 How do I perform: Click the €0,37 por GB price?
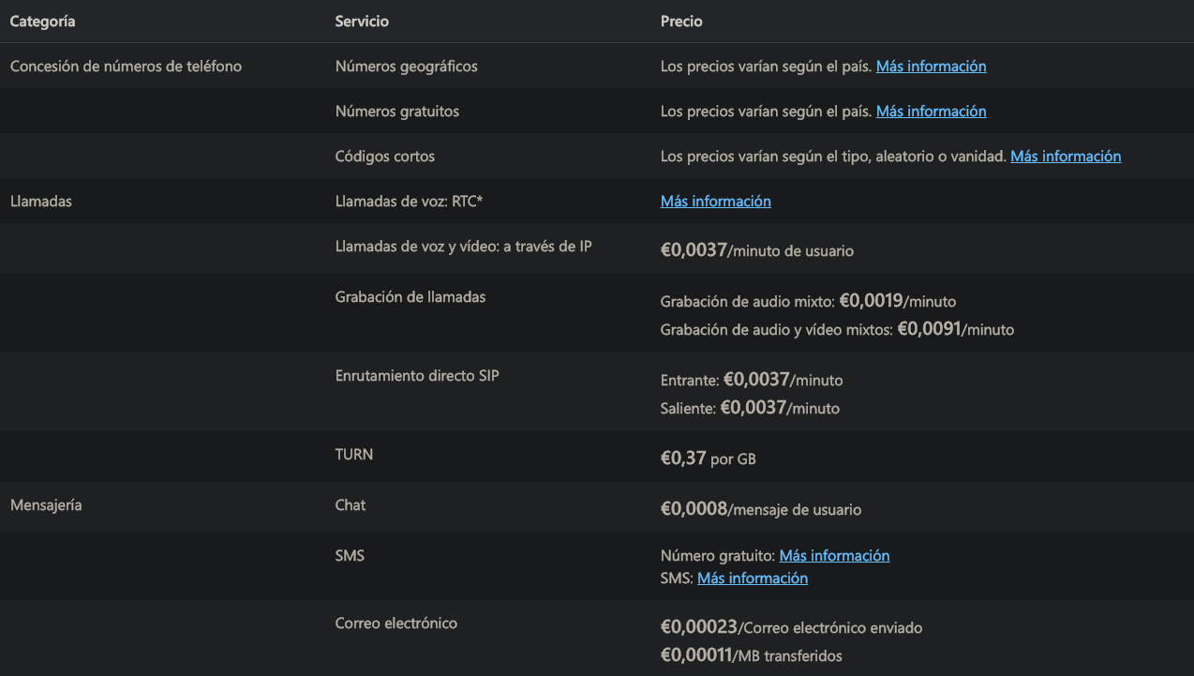tap(709, 459)
